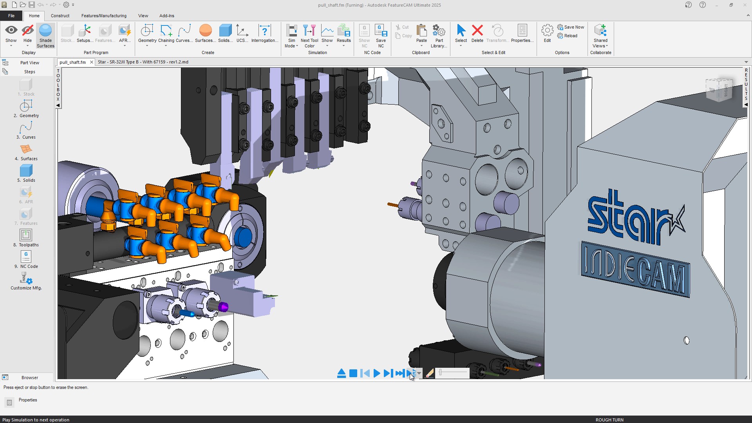Play simulation to next operation

point(411,373)
